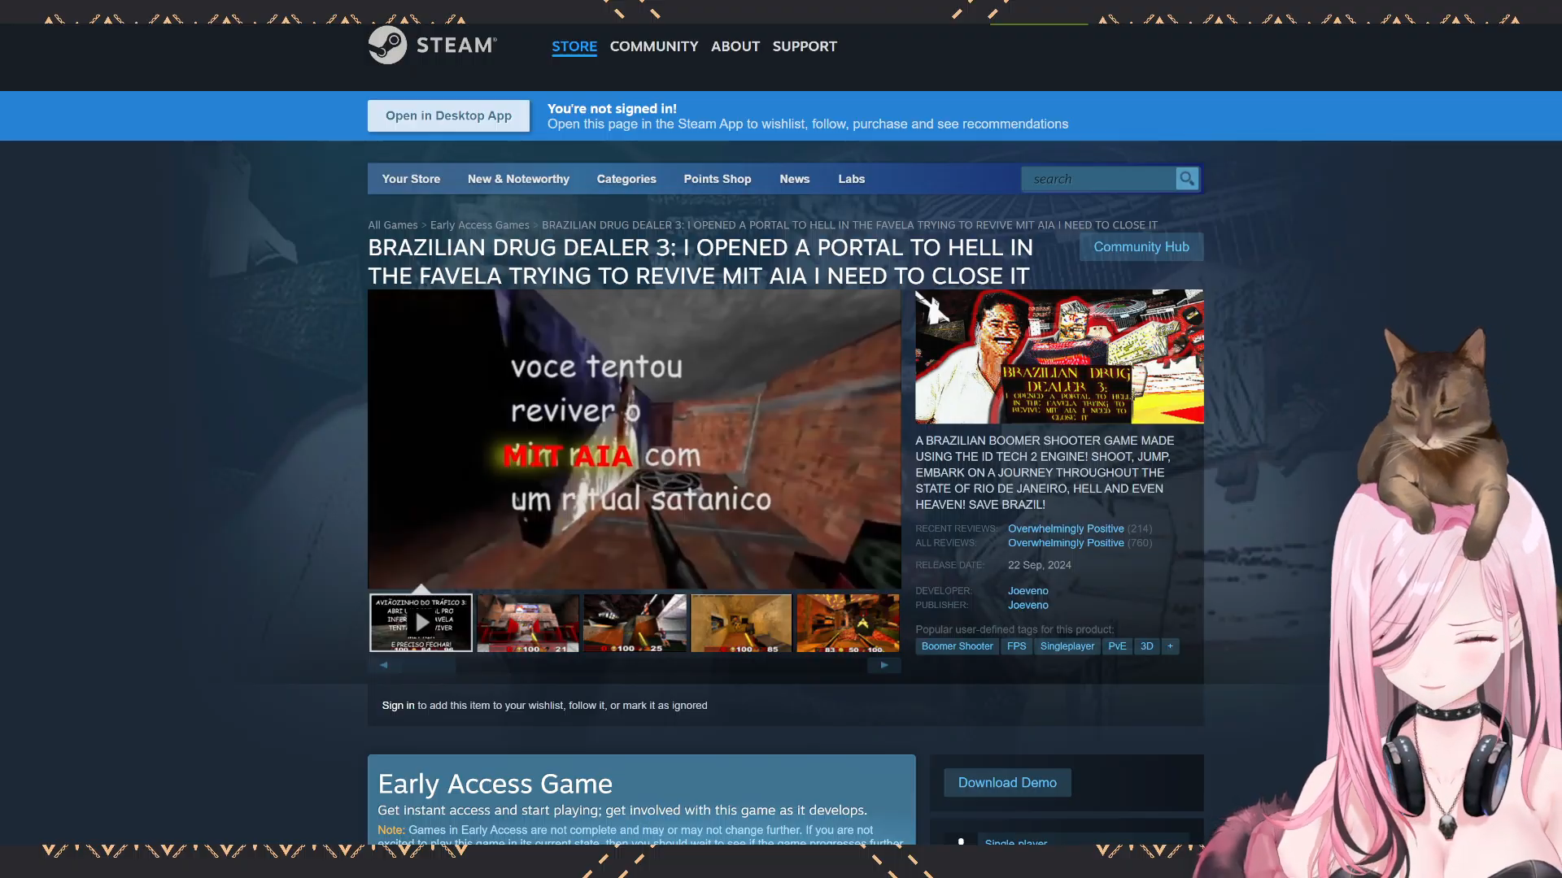Viewport: 1562px width, 878px height.
Task: Type in the store search field
Action: click(x=1098, y=179)
